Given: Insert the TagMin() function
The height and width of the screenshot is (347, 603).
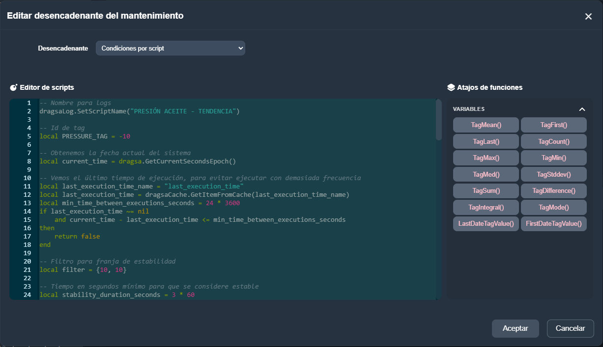Looking at the screenshot, I should 553,158.
